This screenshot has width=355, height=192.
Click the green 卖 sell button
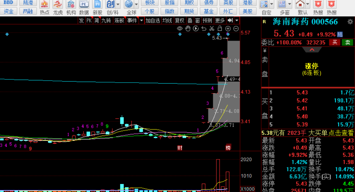348,42
